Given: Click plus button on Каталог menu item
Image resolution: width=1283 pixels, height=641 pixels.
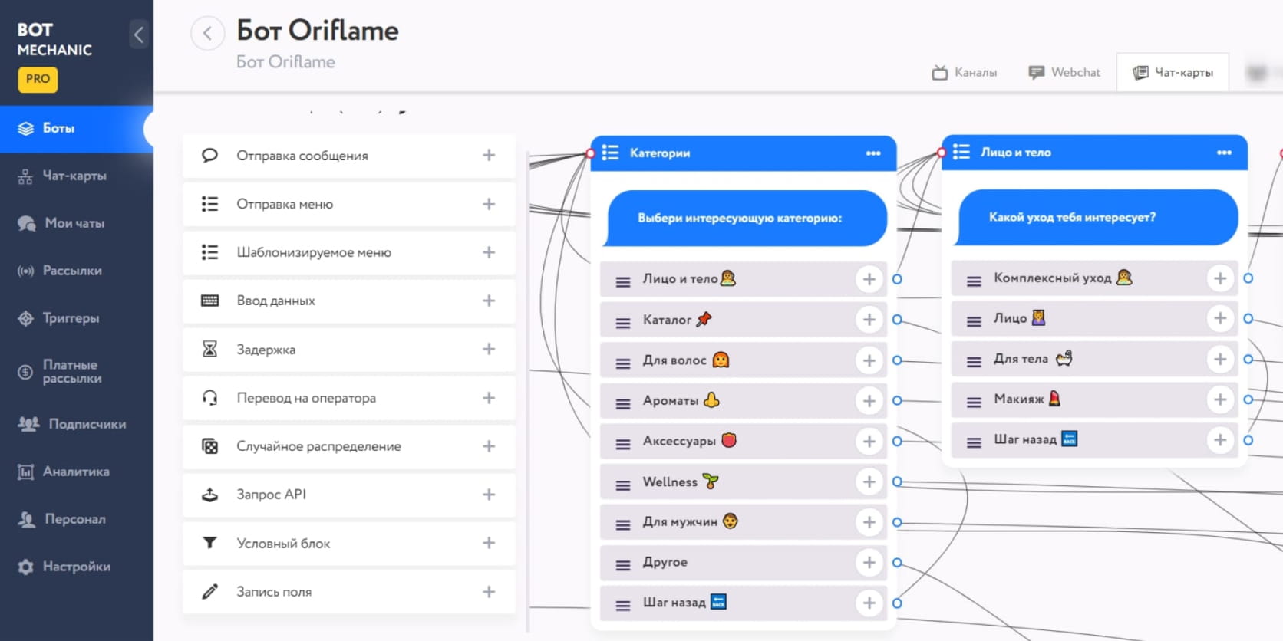Looking at the screenshot, I should [x=869, y=320].
